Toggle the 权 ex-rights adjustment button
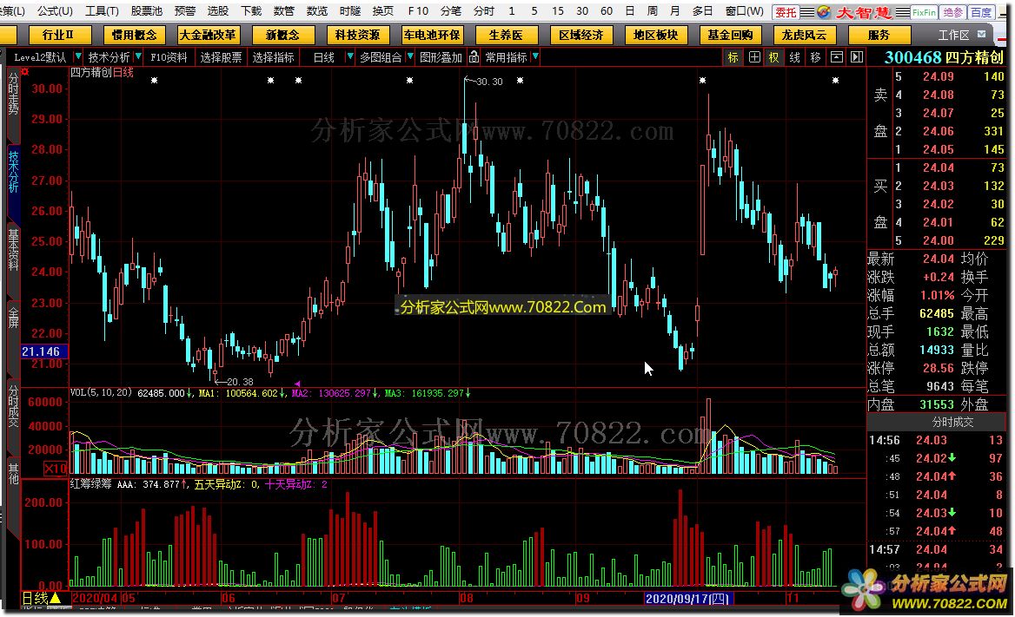This screenshot has height=617, width=1015. pos(774,57)
